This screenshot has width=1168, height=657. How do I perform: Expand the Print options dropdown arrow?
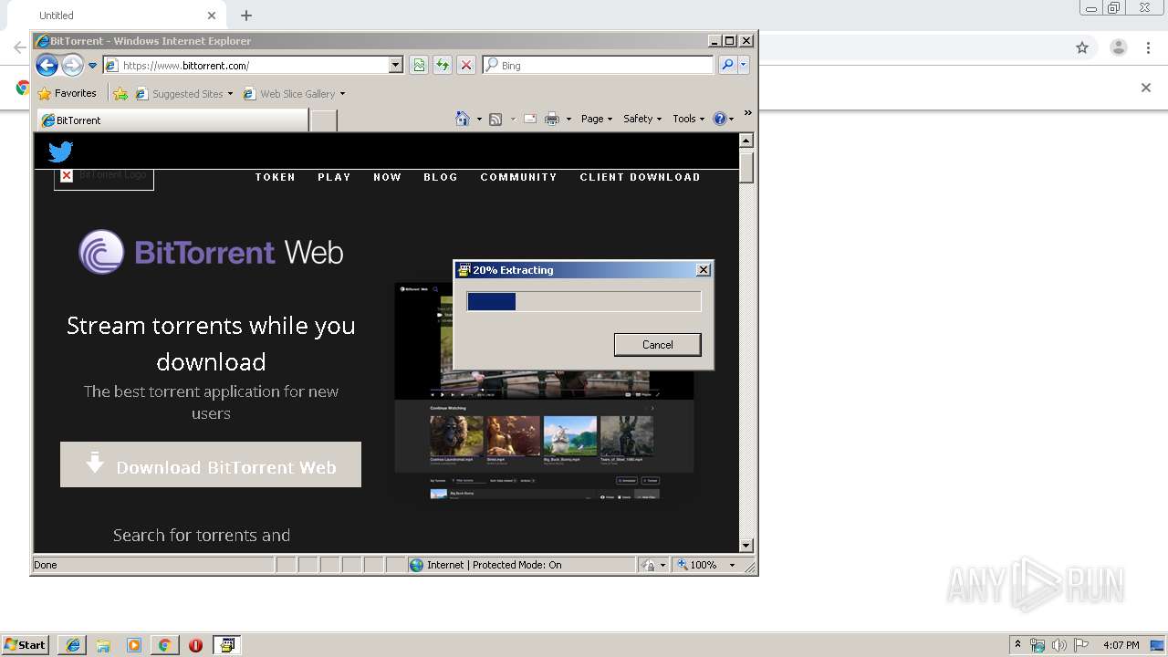click(568, 119)
